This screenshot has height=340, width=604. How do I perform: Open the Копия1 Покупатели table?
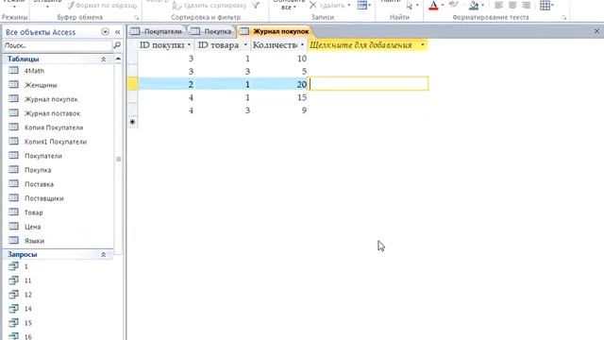(x=56, y=142)
